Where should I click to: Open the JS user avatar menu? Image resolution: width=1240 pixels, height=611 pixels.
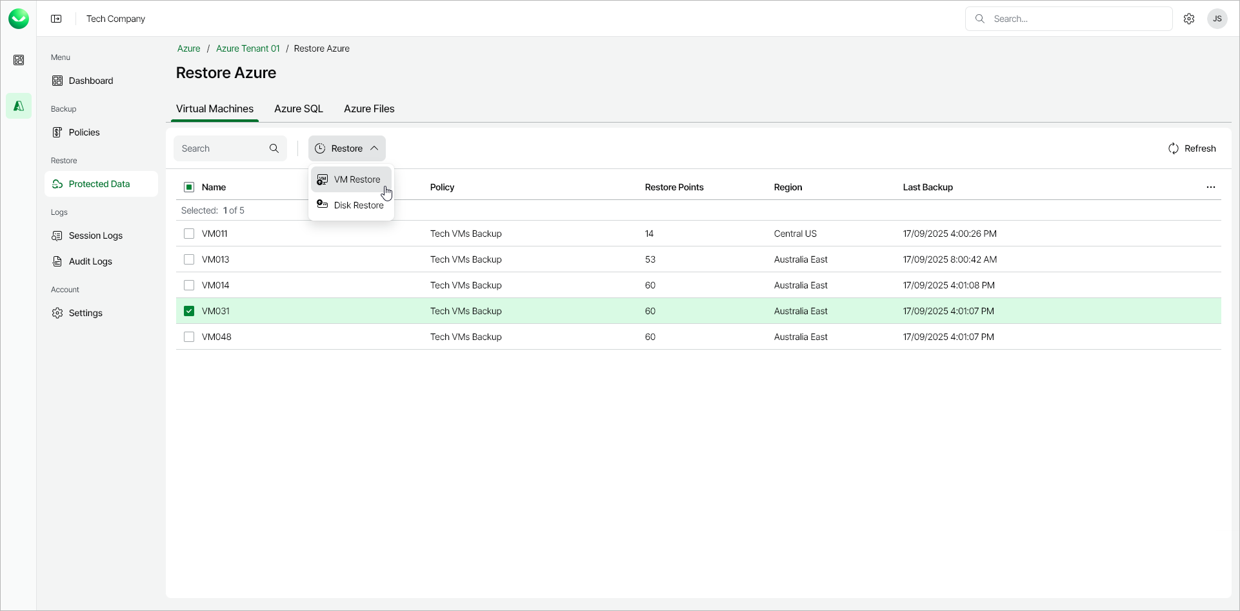click(1217, 19)
